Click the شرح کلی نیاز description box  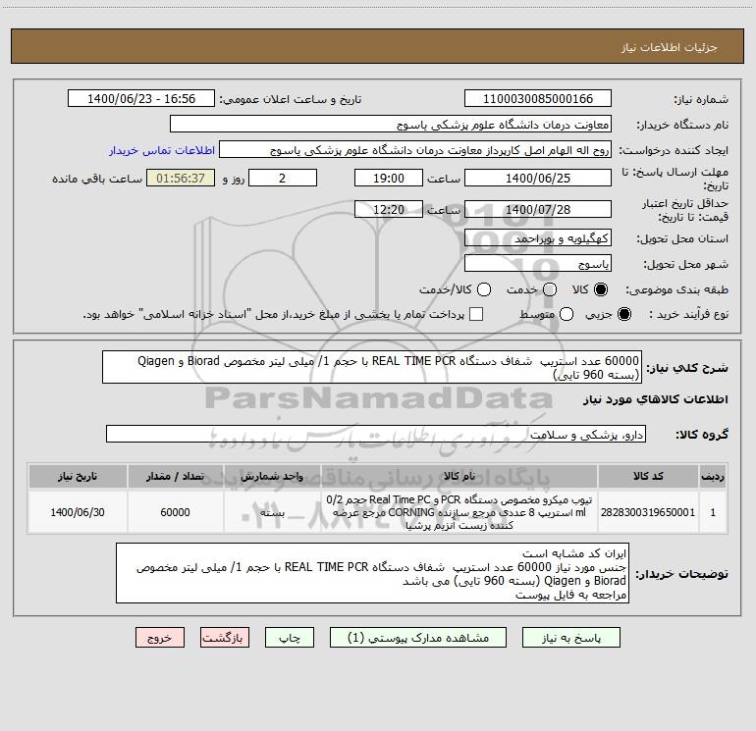coord(372,367)
